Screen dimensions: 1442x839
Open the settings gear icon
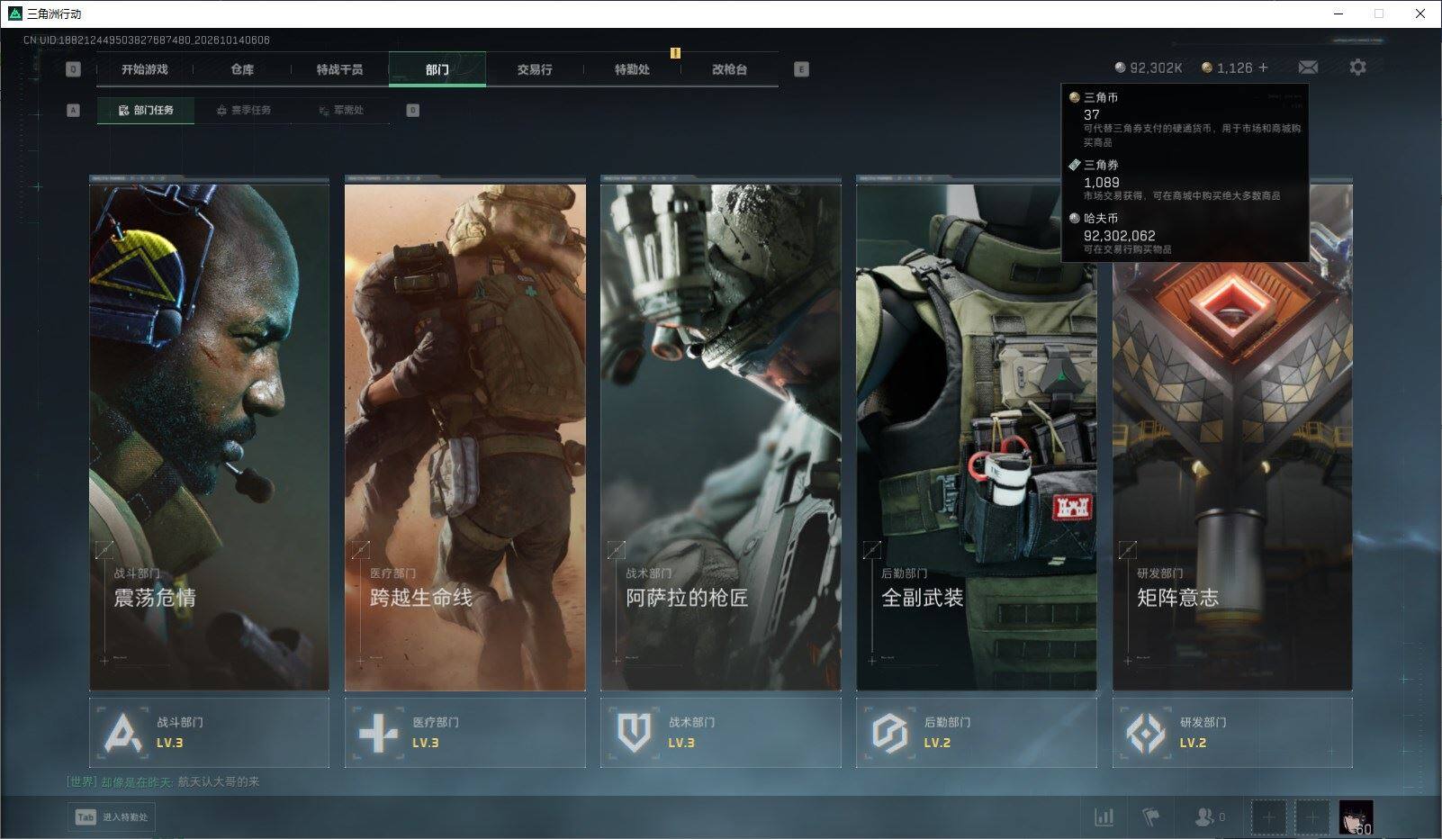1357,68
